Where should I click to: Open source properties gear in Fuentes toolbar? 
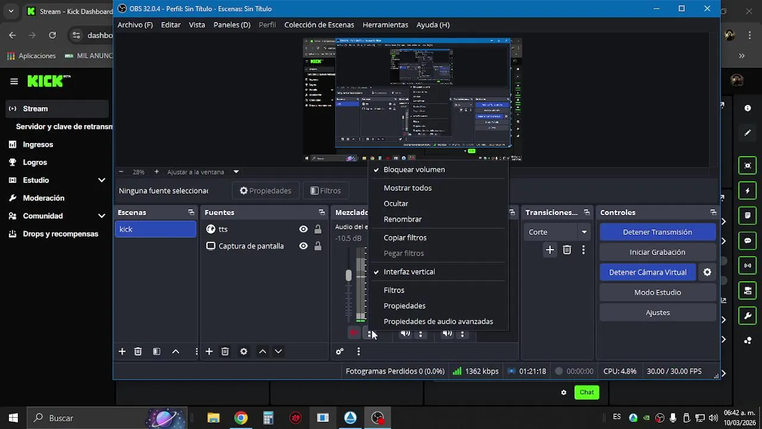tap(243, 352)
